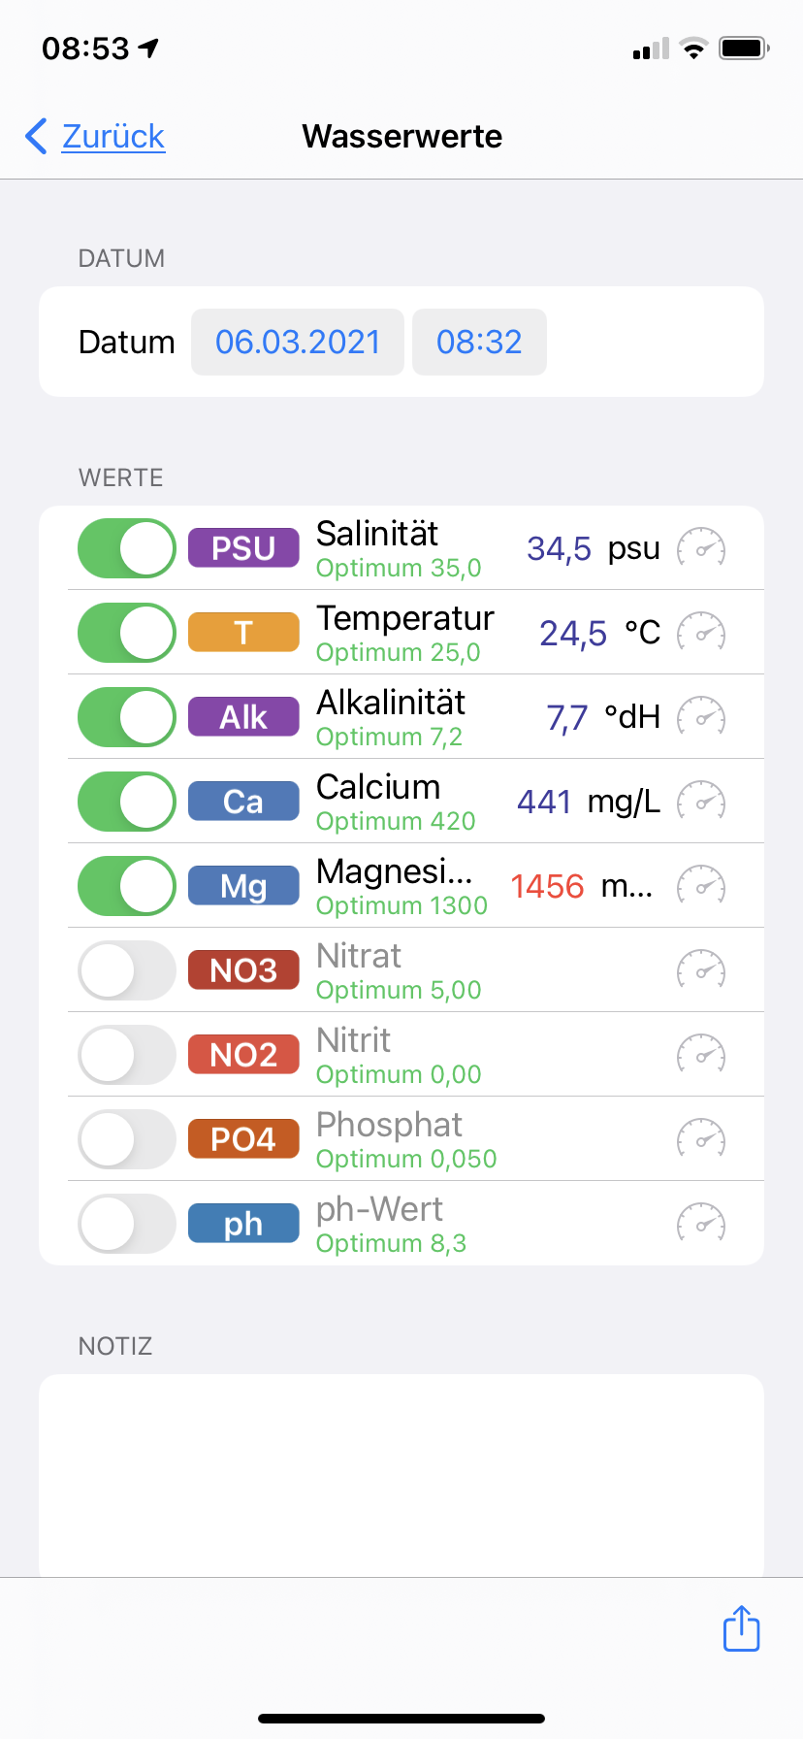Tap the purple PSU badge
803x1739 pixels.
click(x=243, y=548)
